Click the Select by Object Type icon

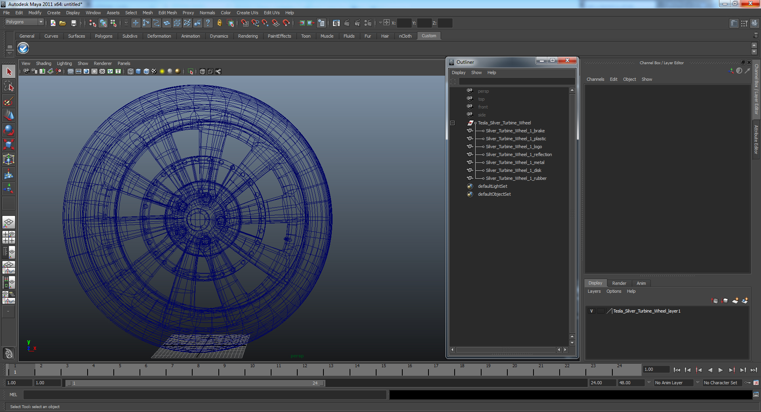[x=103, y=23]
